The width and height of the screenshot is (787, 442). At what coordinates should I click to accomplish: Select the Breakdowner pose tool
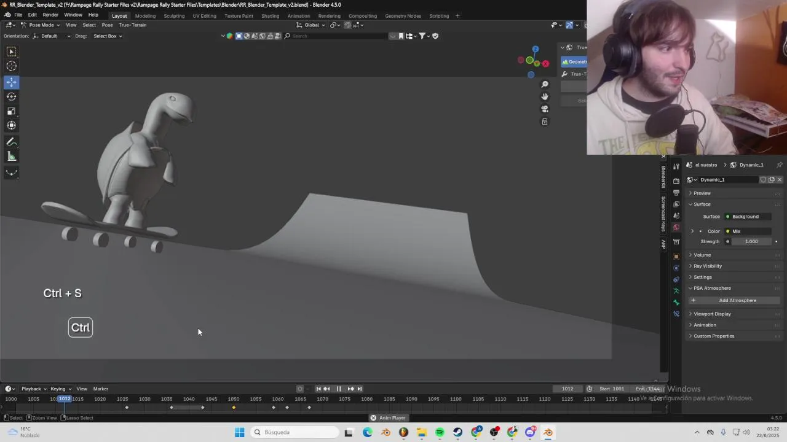[12, 173]
